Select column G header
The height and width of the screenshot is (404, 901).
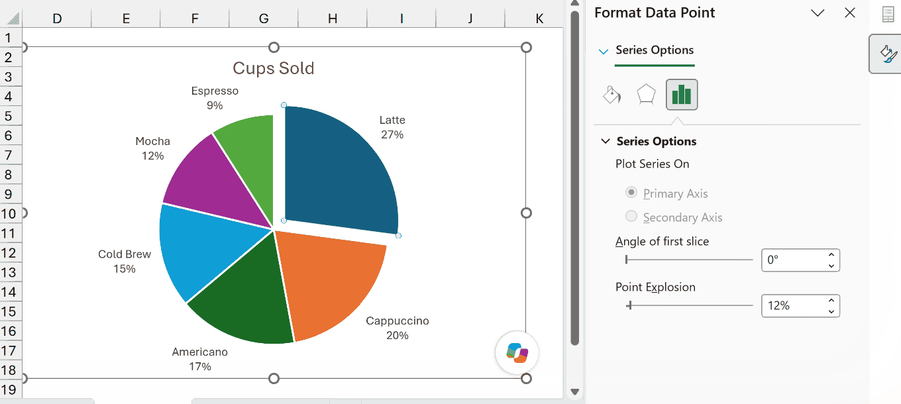pos(264,19)
